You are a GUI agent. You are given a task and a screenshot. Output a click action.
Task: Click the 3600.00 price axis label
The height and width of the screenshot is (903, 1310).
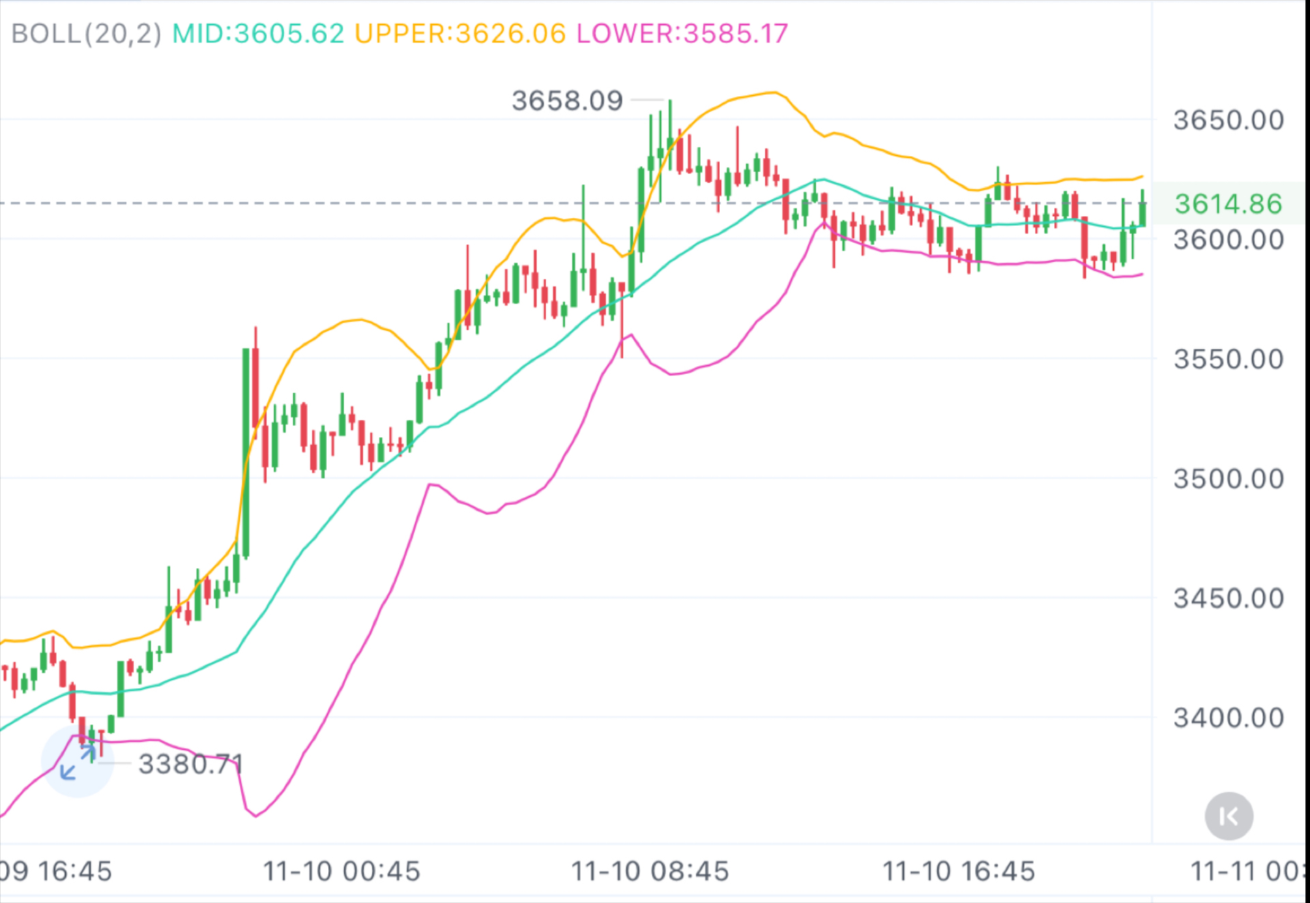point(1229,240)
